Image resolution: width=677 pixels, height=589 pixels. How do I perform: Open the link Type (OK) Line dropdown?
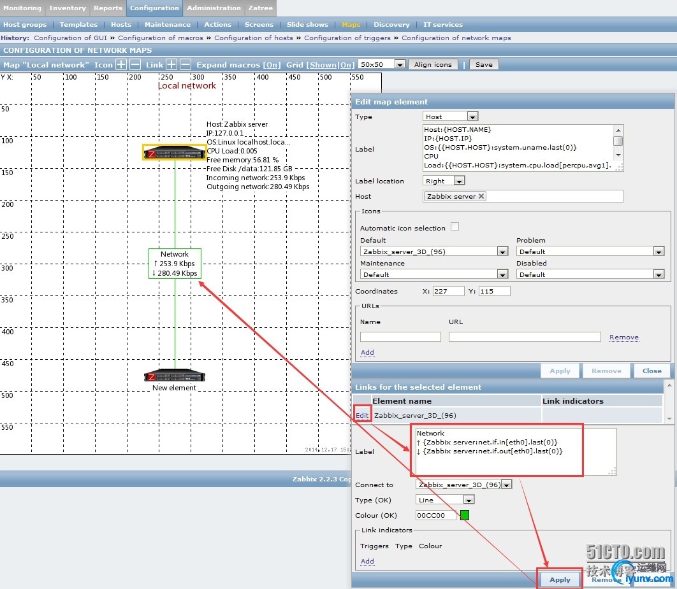click(x=445, y=500)
